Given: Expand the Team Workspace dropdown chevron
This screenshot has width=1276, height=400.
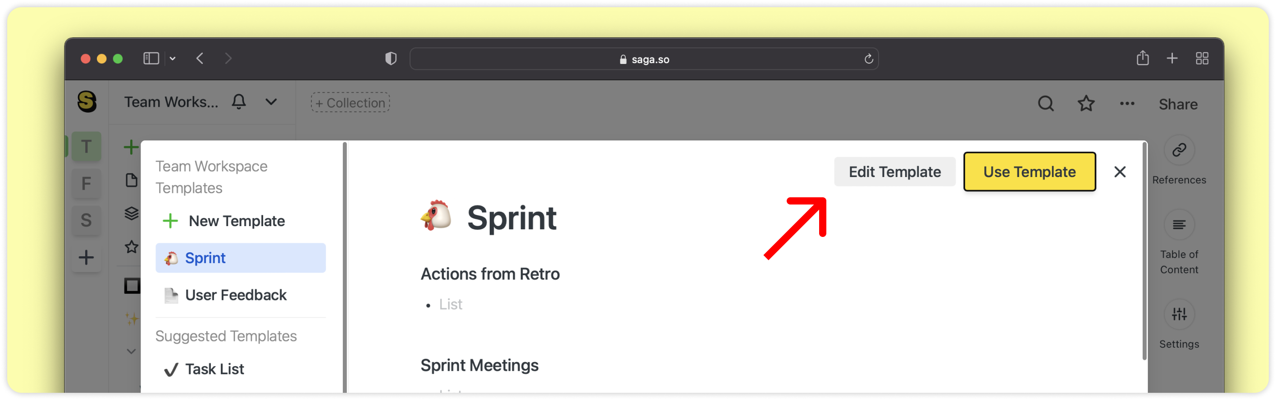Looking at the screenshot, I should tap(271, 102).
